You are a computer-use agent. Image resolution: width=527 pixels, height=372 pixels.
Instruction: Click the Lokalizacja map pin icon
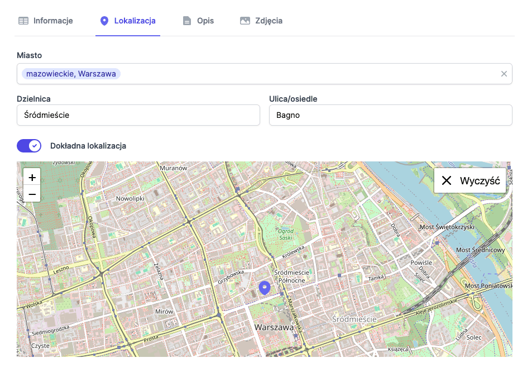104,21
